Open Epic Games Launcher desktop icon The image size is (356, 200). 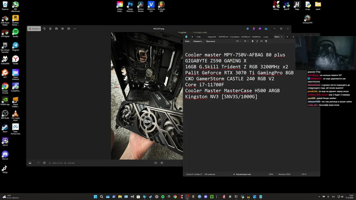pos(5,47)
